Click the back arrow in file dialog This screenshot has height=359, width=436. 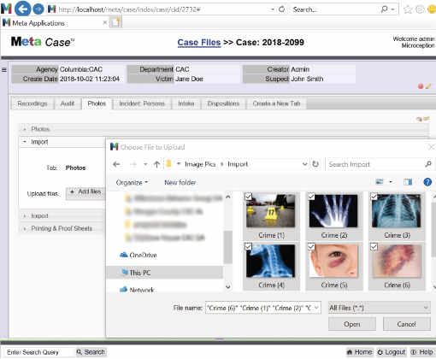click(116, 164)
